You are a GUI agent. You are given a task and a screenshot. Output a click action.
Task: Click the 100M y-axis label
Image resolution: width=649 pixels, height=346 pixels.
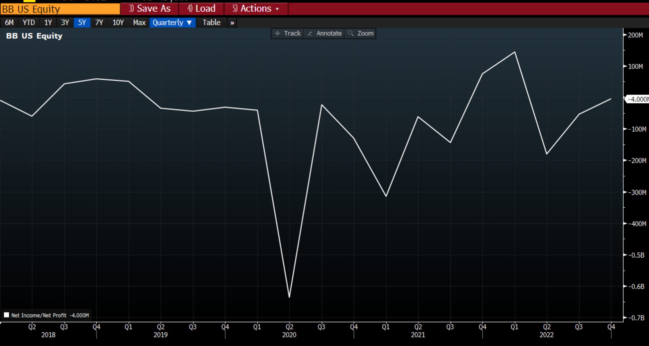pos(635,66)
